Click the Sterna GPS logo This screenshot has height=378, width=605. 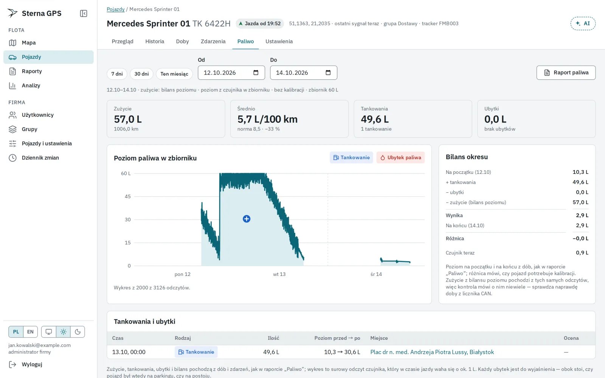(x=34, y=13)
